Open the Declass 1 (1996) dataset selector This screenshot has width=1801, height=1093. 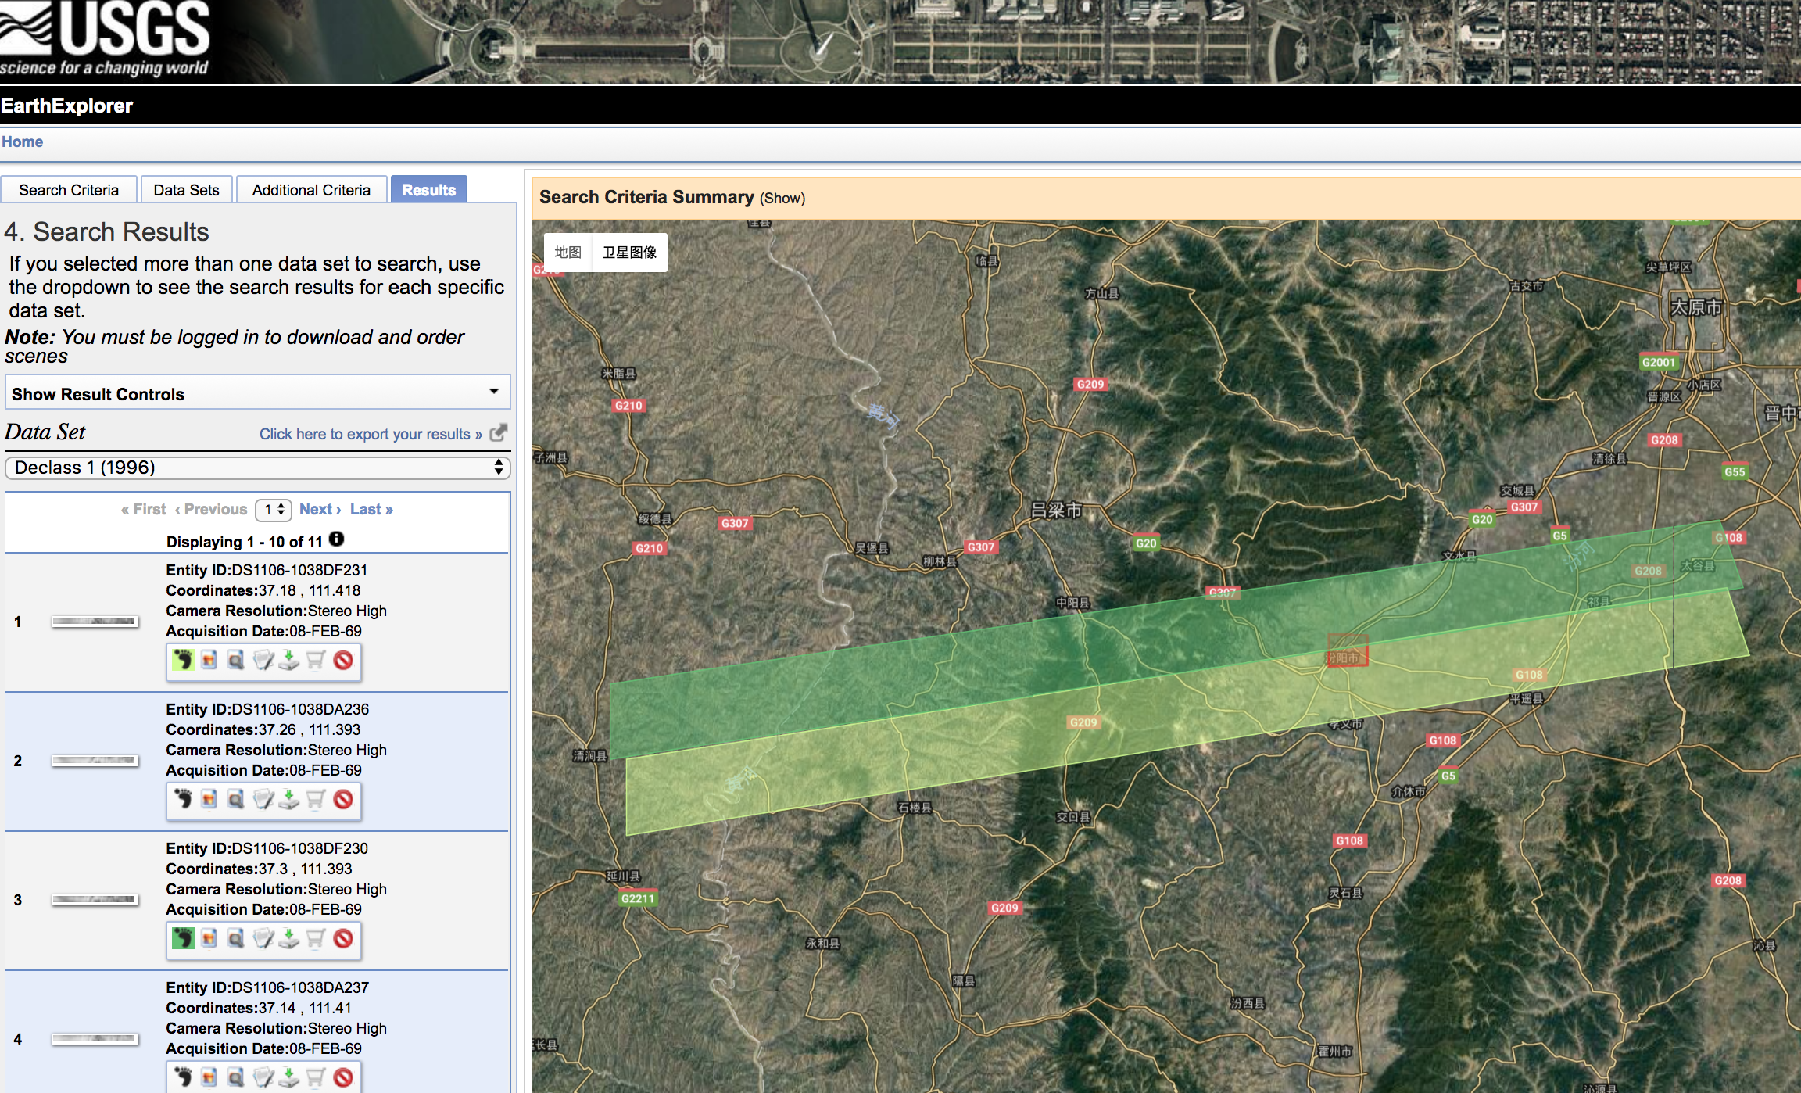[257, 468]
